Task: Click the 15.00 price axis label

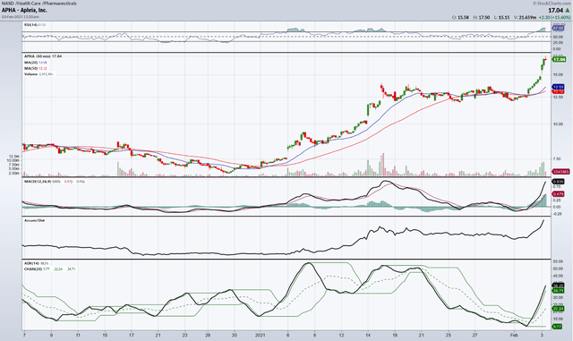Action: pos(558,74)
